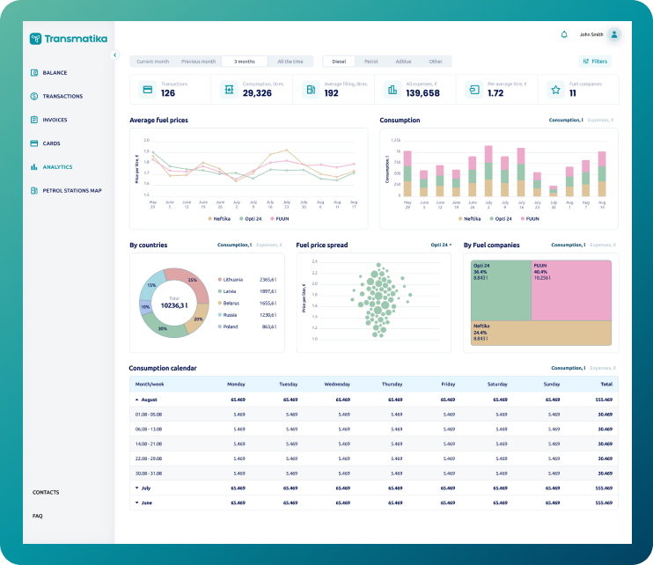Click the FUUN block in the fuel companies treemap

pos(571,290)
